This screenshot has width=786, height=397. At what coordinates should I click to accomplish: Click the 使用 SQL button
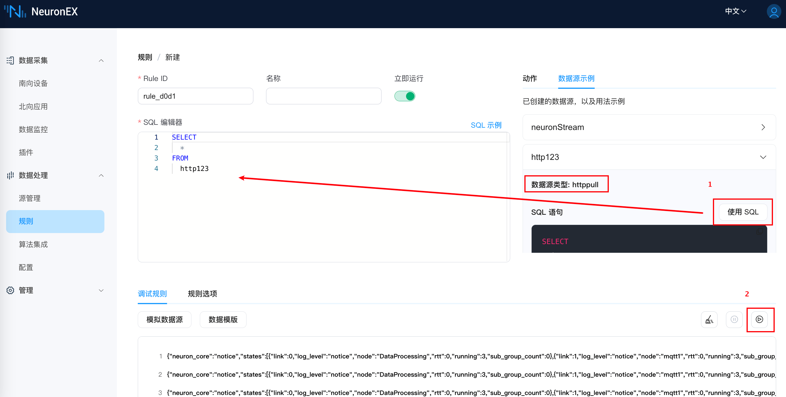(743, 212)
